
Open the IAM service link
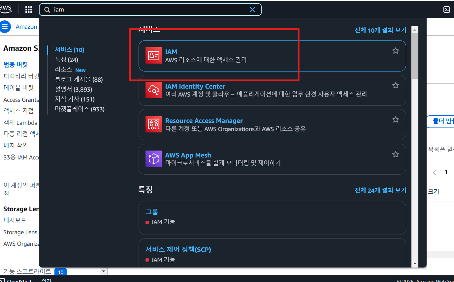(171, 52)
